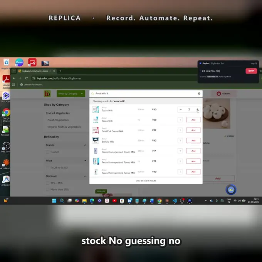Open LinkedIn app from taskbar

coord(129,201)
